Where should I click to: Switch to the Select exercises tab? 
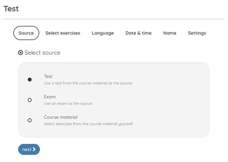click(x=63, y=33)
